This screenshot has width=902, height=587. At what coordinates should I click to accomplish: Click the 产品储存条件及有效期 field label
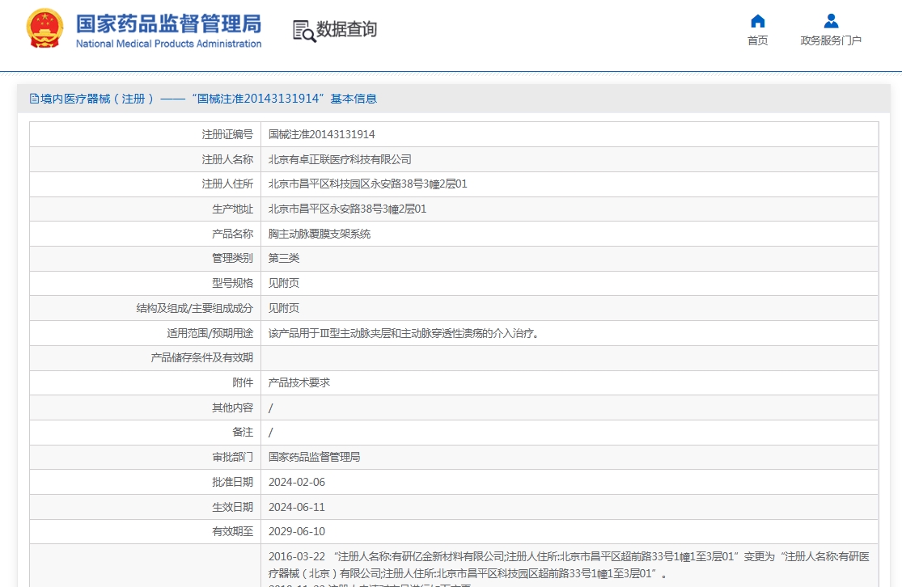pyautogui.click(x=202, y=358)
